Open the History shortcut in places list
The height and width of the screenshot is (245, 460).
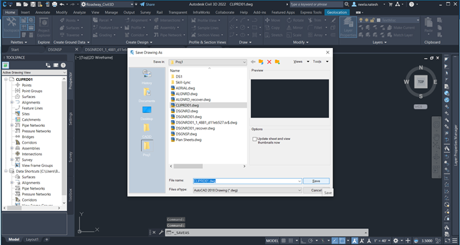tap(147, 77)
